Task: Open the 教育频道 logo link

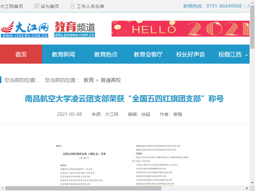Action: click(75, 29)
